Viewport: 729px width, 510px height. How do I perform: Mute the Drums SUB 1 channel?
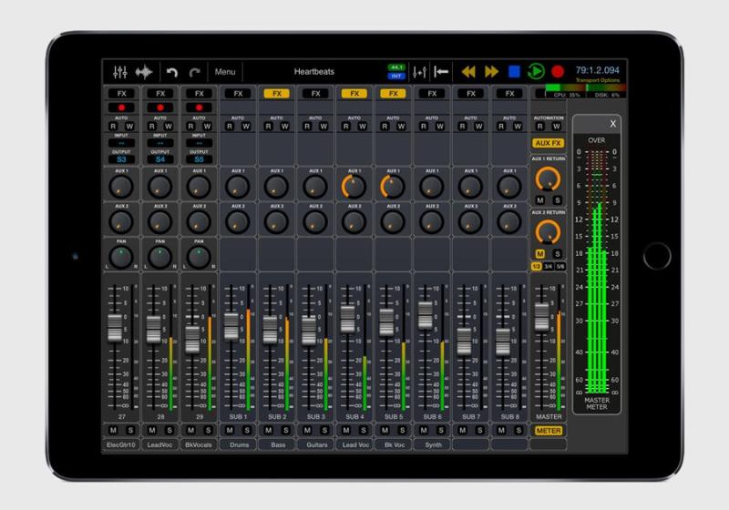[x=229, y=430]
